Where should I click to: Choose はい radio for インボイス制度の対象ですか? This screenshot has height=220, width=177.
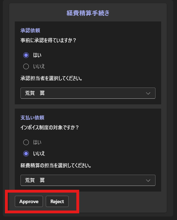point(26,142)
